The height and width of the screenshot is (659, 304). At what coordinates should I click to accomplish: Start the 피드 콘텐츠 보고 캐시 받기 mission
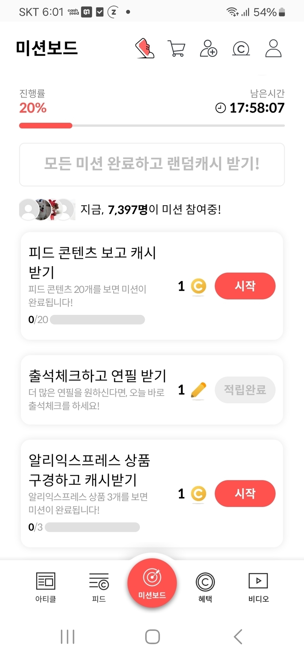click(x=245, y=286)
